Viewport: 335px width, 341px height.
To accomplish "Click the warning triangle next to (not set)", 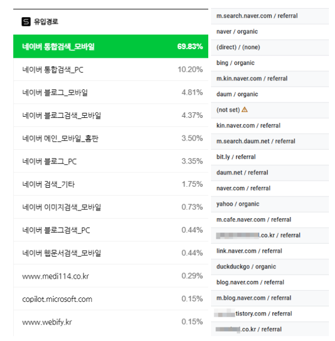I will (x=245, y=110).
